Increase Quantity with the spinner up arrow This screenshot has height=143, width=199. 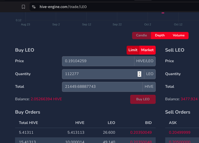click(x=139, y=73)
